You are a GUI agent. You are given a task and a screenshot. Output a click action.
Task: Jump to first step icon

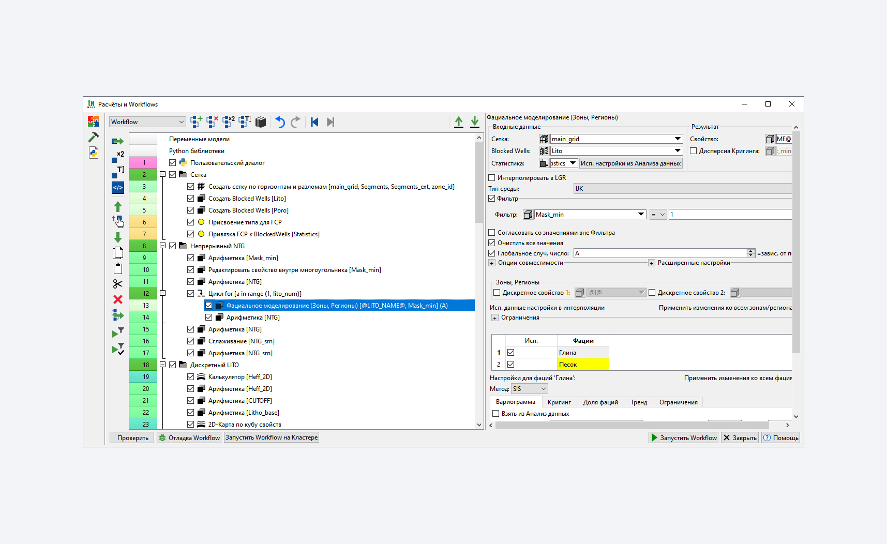pyautogui.click(x=314, y=122)
